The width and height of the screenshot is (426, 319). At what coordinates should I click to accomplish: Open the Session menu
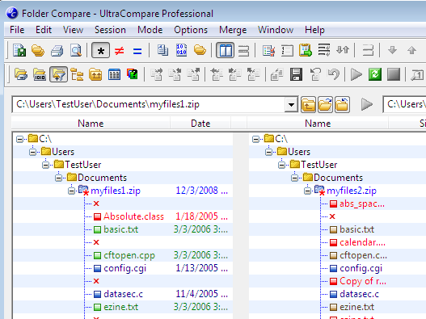pyautogui.click(x=110, y=30)
